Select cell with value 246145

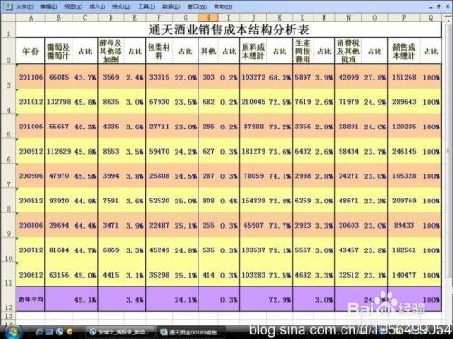tap(404, 151)
